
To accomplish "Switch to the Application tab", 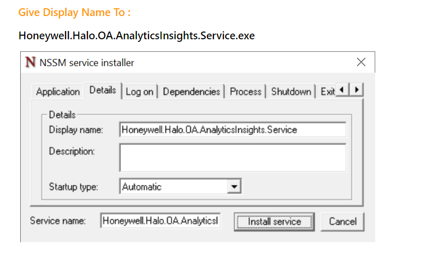I will pos(58,92).
